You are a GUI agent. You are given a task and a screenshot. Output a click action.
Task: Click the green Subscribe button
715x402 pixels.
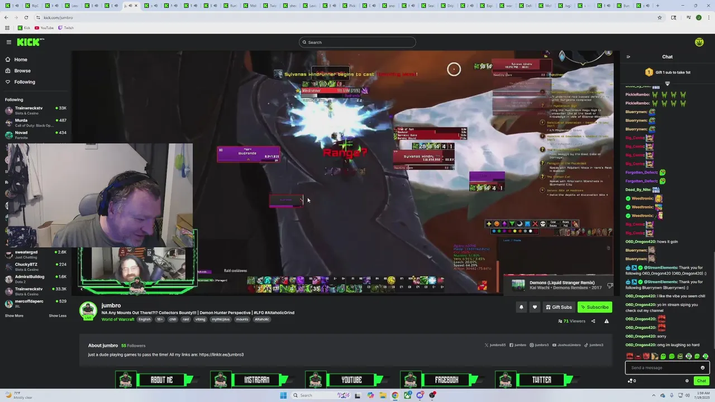[x=594, y=307]
